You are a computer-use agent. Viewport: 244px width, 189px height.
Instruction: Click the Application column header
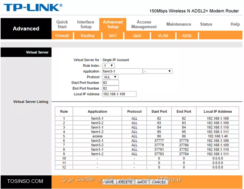[97, 112]
